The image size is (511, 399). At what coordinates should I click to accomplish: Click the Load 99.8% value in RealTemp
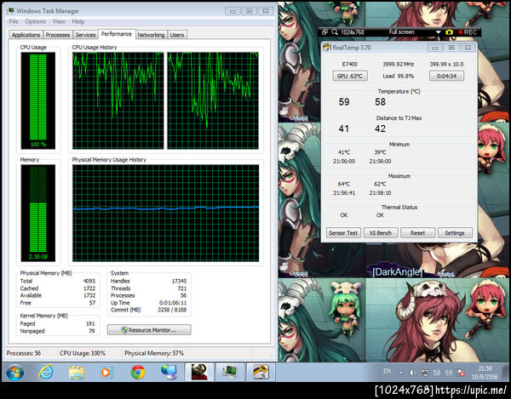[399, 76]
